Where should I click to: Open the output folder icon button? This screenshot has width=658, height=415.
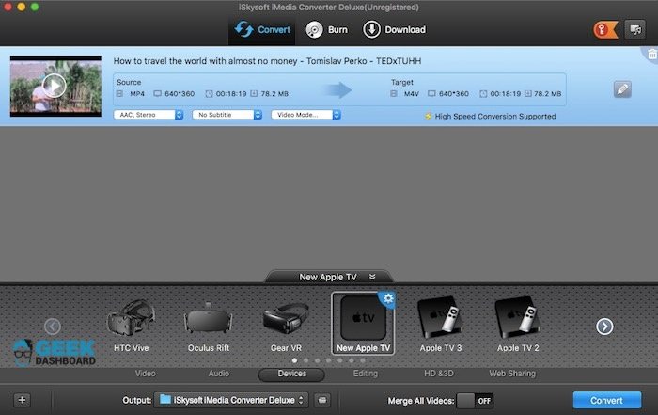(x=321, y=400)
